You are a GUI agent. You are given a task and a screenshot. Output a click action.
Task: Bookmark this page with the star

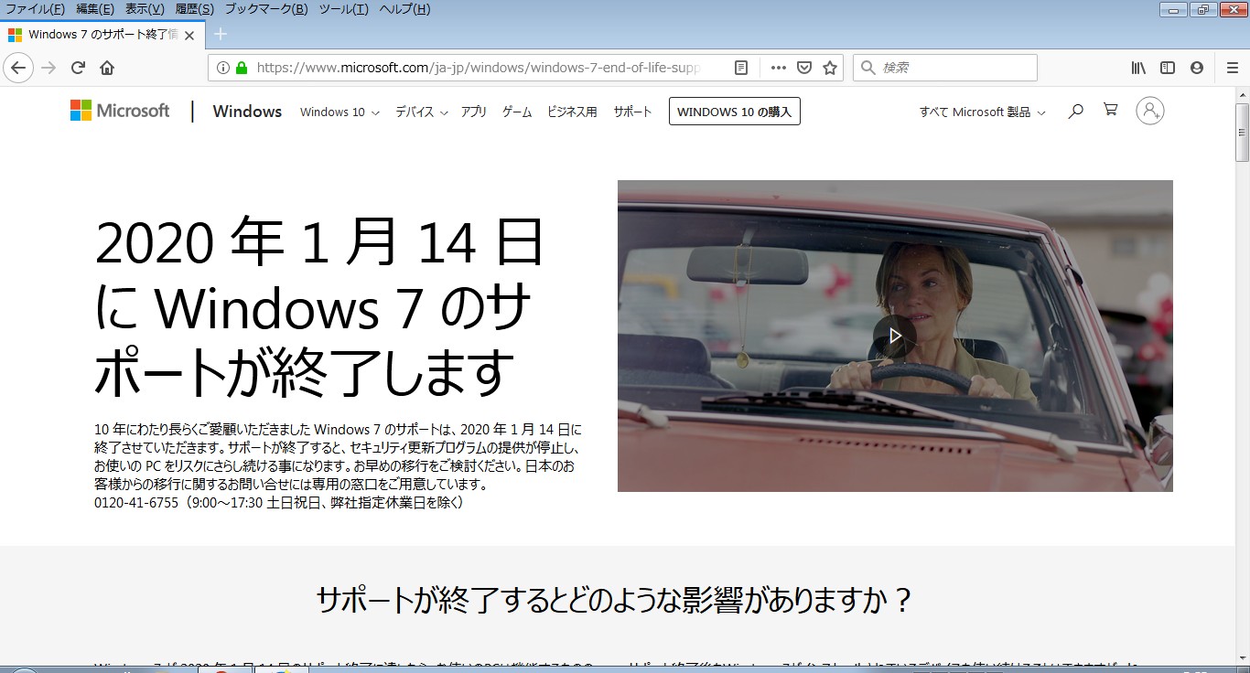pyautogui.click(x=830, y=68)
